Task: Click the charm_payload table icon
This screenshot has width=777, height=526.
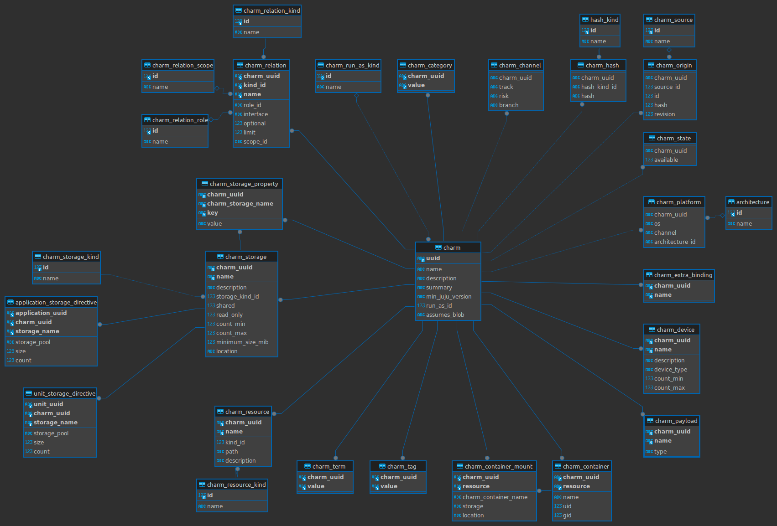Action: tap(650, 421)
